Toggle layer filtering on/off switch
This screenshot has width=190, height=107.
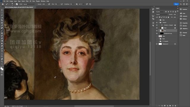click(178, 11)
